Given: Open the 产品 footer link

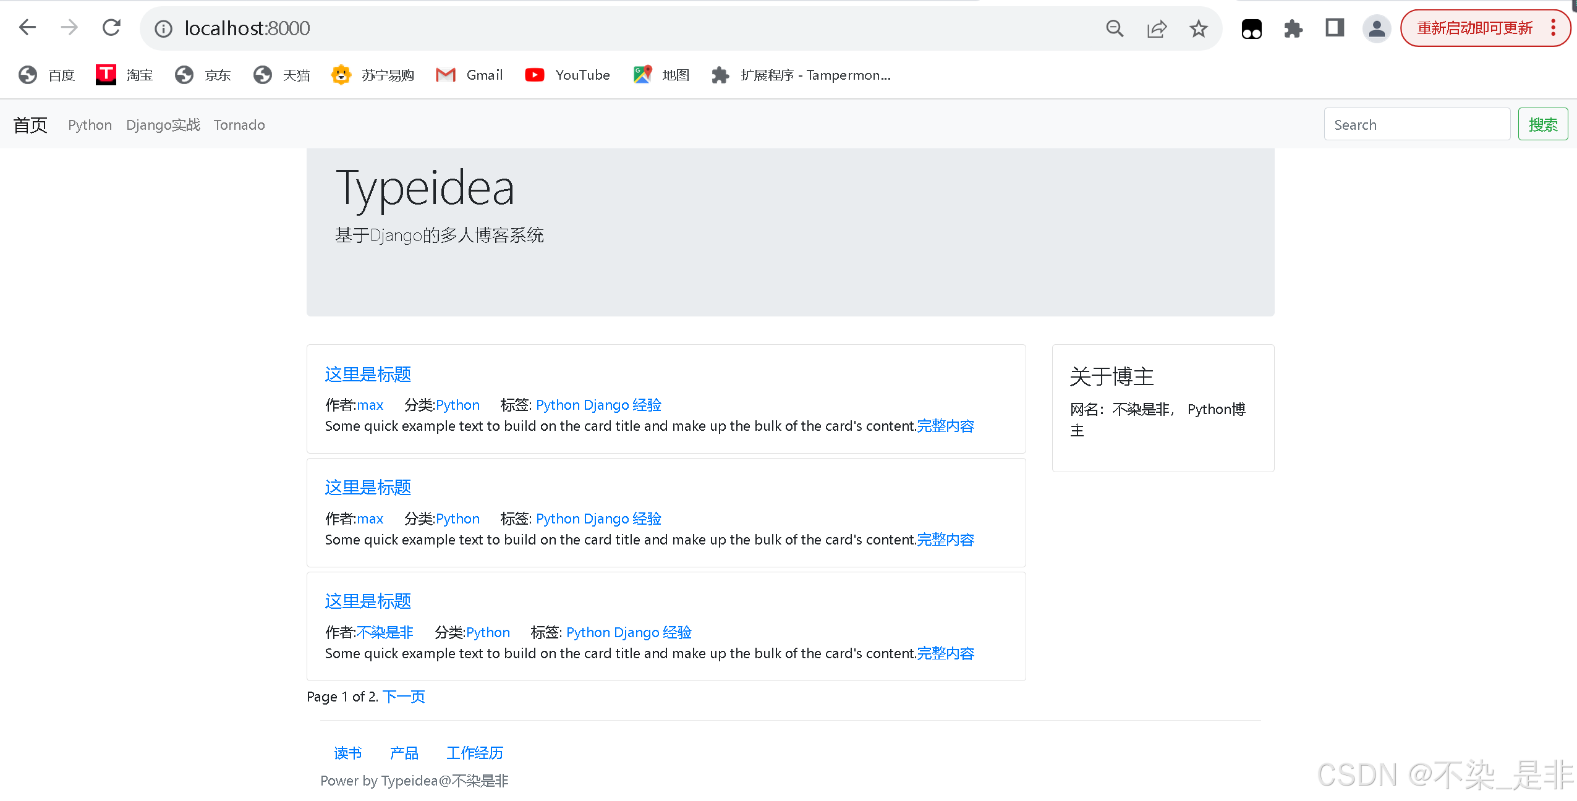Looking at the screenshot, I should (404, 753).
